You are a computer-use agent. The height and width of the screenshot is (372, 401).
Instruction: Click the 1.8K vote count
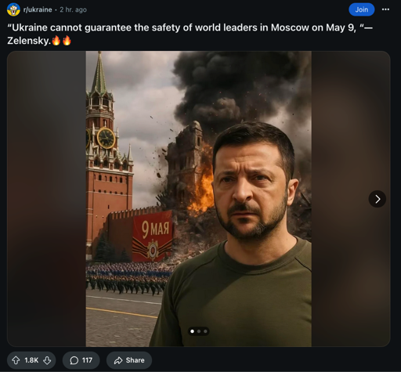click(x=31, y=360)
